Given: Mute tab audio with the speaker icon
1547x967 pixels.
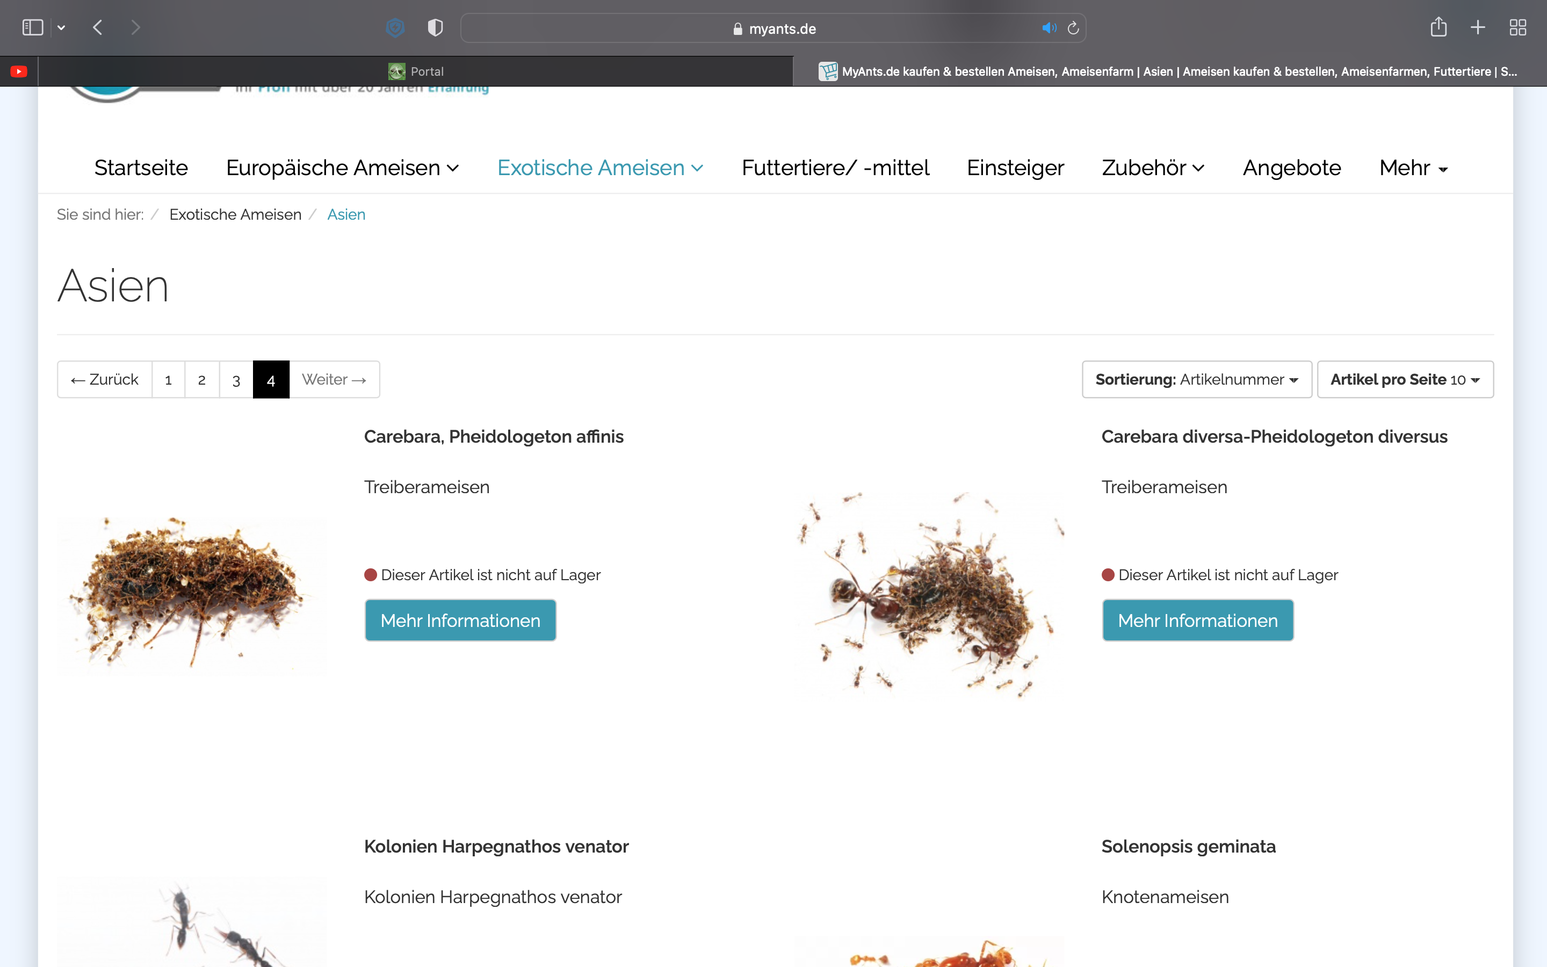Looking at the screenshot, I should pyautogui.click(x=1049, y=28).
